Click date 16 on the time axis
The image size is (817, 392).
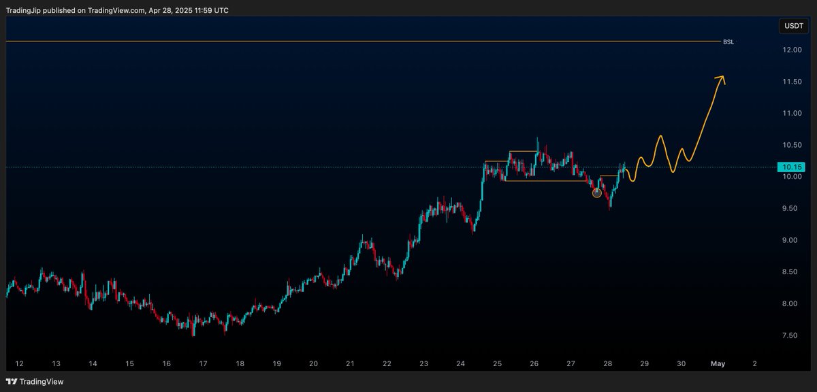pyautogui.click(x=166, y=364)
